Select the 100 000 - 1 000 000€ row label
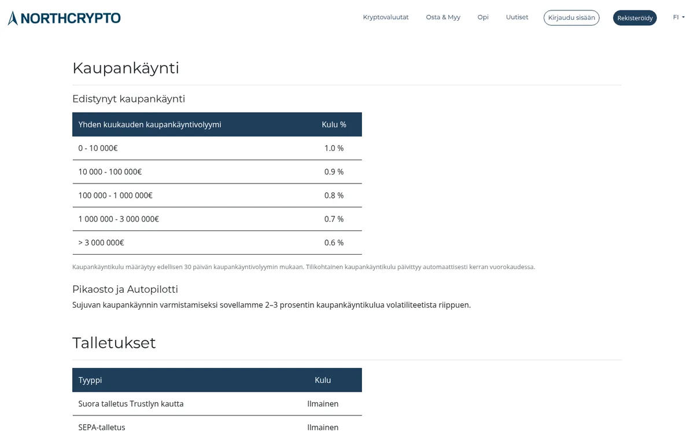The height and width of the screenshot is (434, 694). click(116, 196)
